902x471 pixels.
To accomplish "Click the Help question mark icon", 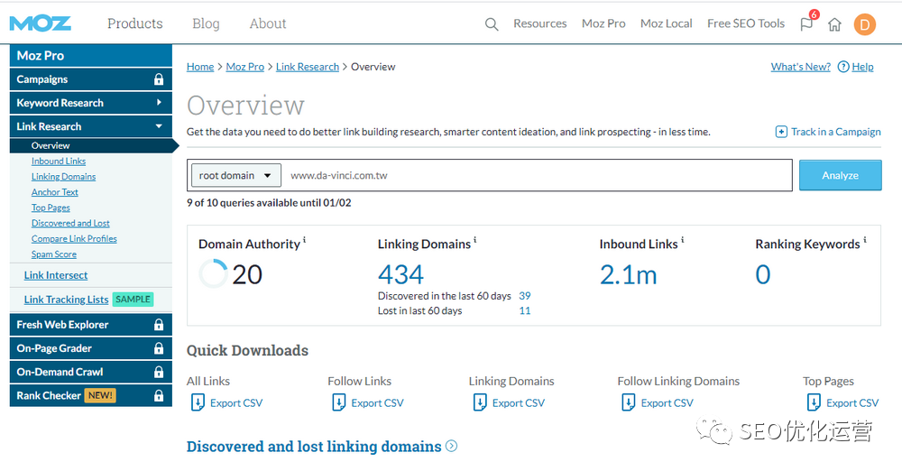I will click(843, 67).
